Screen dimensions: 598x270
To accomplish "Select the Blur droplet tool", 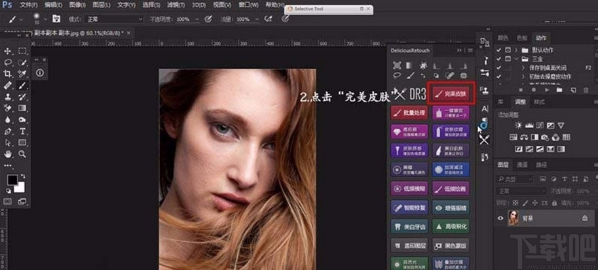I will (x=7, y=120).
